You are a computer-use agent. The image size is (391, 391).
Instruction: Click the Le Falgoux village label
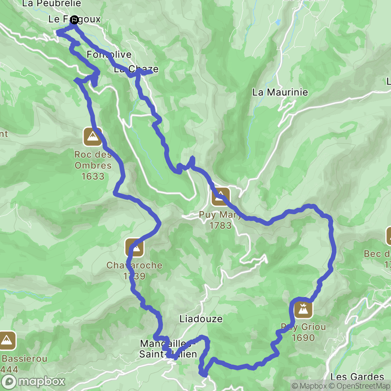pyautogui.click(x=74, y=19)
